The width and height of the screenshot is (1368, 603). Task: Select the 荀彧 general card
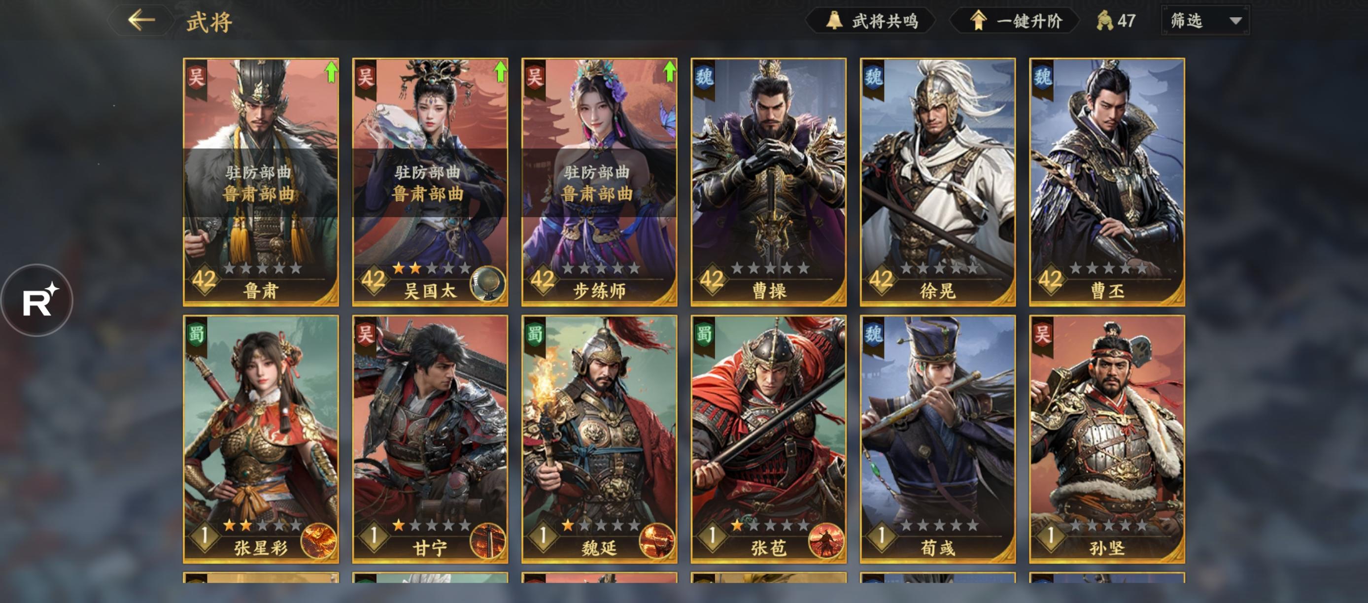[x=937, y=439]
